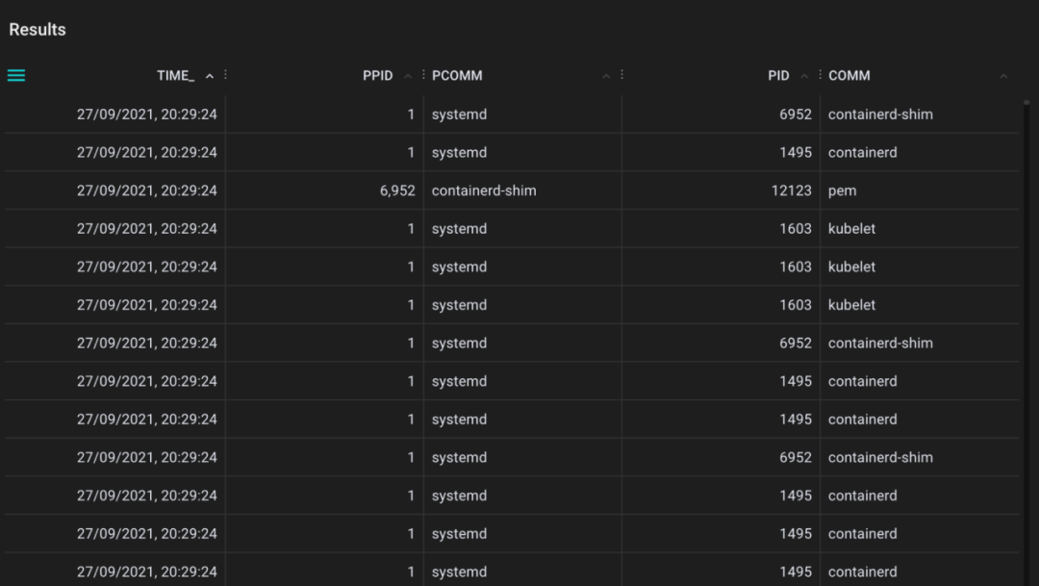Viewport: 1039px width, 586px height.
Task: Select the row with COMM pem
Action: click(512, 191)
